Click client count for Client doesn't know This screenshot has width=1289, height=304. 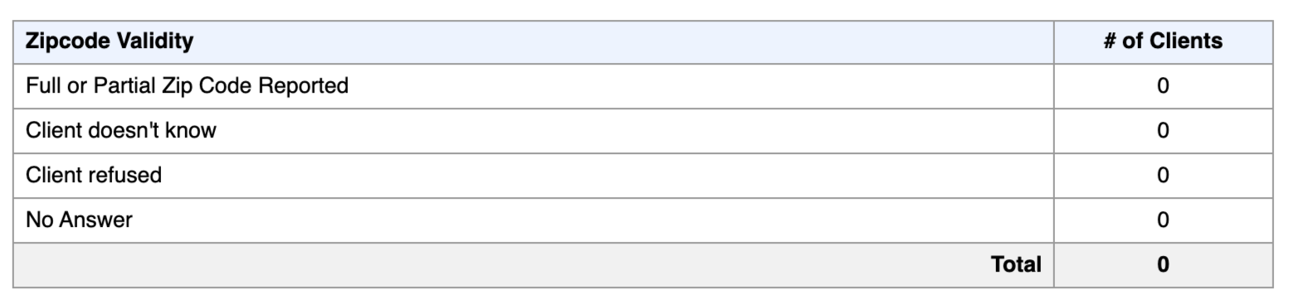pos(1163,131)
